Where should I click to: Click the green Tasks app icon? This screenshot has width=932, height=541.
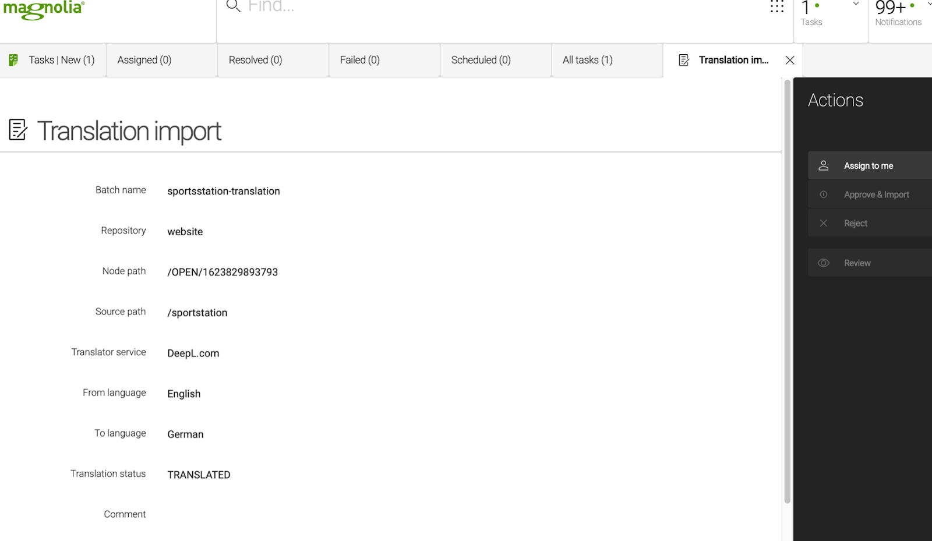point(13,60)
